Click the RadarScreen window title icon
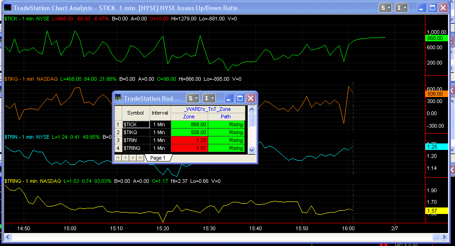The height and width of the screenshot is (246, 455). pyautogui.click(x=118, y=98)
